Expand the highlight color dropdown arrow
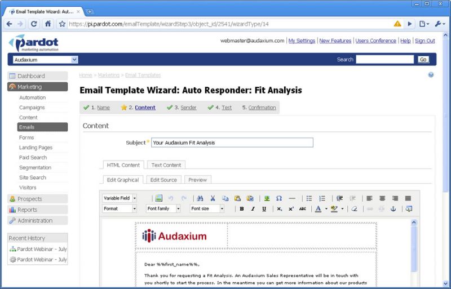The image size is (451, 289). pyautogui.click(x=342, y=209)
